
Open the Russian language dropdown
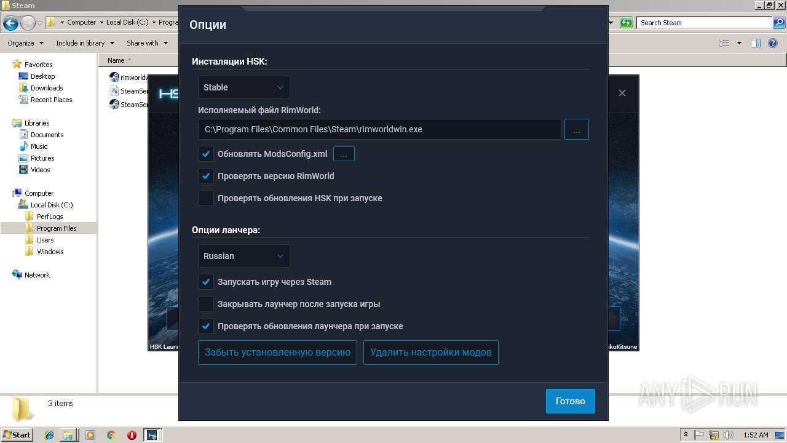243,256
